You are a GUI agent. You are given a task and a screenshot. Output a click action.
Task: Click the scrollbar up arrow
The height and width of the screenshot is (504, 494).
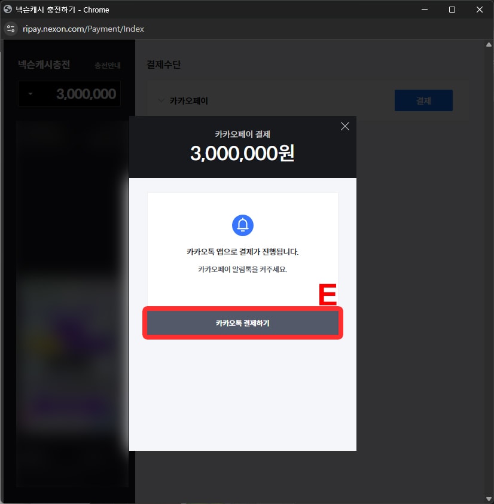(489, 45)
